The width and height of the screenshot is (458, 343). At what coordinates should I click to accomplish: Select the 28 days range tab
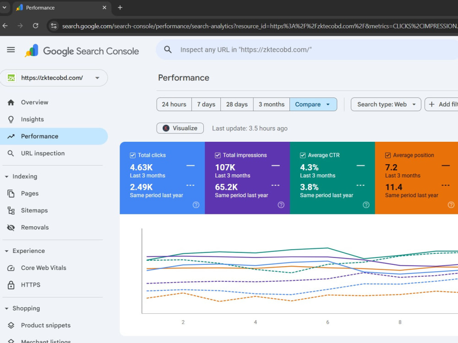tap(237, 104)
